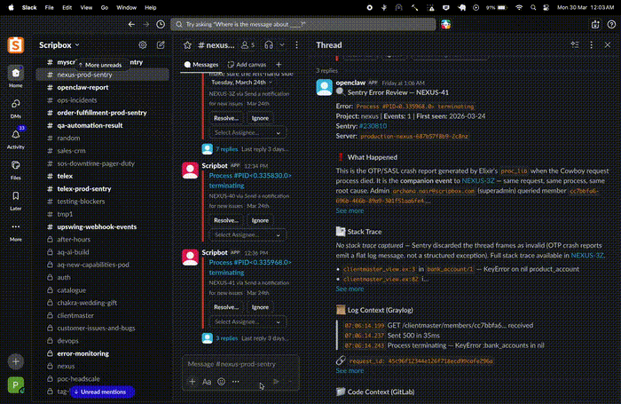The image size is (621, 404).
Task: Open emoji picker in composer
Action: pos(222,382)
